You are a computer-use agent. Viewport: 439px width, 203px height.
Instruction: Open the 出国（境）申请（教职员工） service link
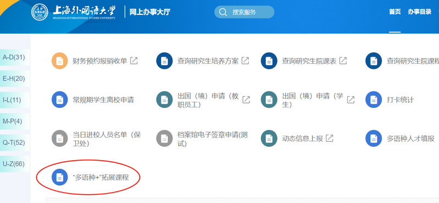pos(208,100)
